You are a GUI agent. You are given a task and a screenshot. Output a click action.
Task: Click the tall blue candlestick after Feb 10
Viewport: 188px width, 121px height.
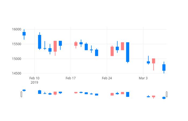coord(39,42)
